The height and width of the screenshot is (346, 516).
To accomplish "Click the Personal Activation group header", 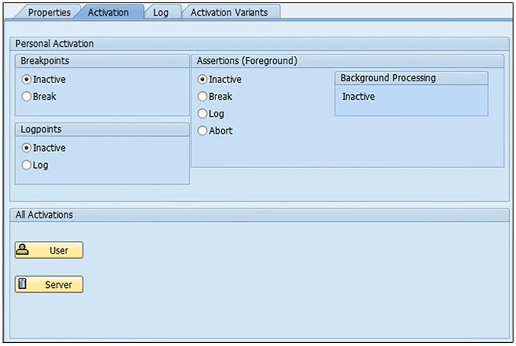I will (x=54, y=44).
